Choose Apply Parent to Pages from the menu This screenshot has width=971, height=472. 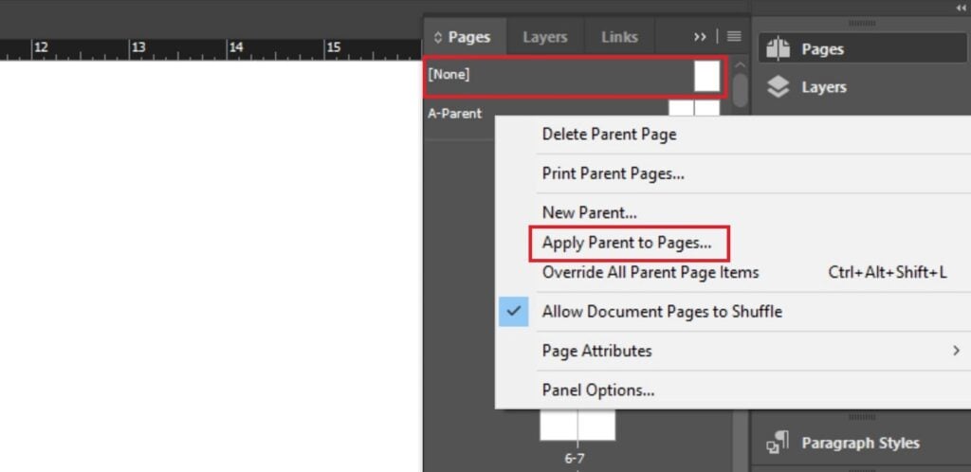626,243
